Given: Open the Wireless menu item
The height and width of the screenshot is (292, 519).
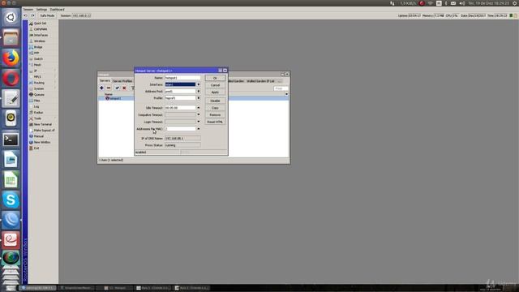Looking at the screenshot, I should coord(40,41).
